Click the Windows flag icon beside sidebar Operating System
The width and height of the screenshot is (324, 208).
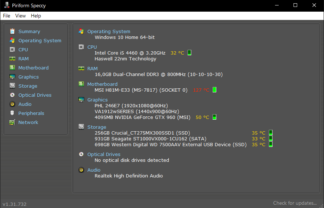(x=12, y=40)
